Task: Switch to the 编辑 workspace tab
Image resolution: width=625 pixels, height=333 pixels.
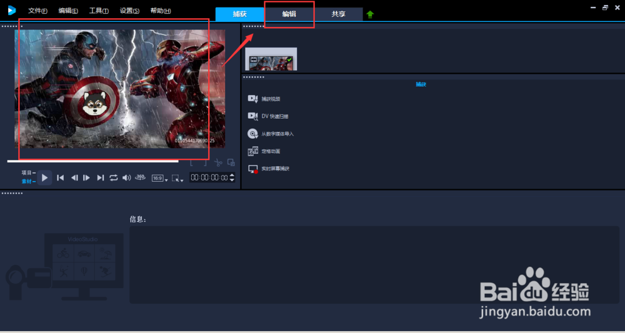Action: tap(289, 14)
